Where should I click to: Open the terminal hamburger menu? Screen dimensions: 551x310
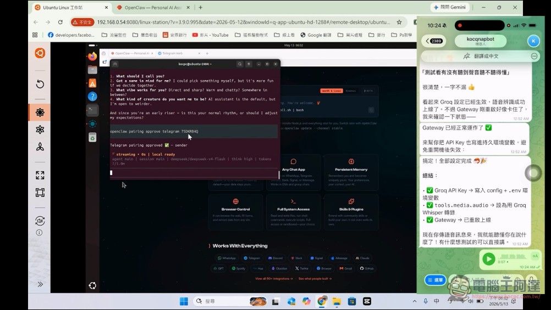click(249, 64)
